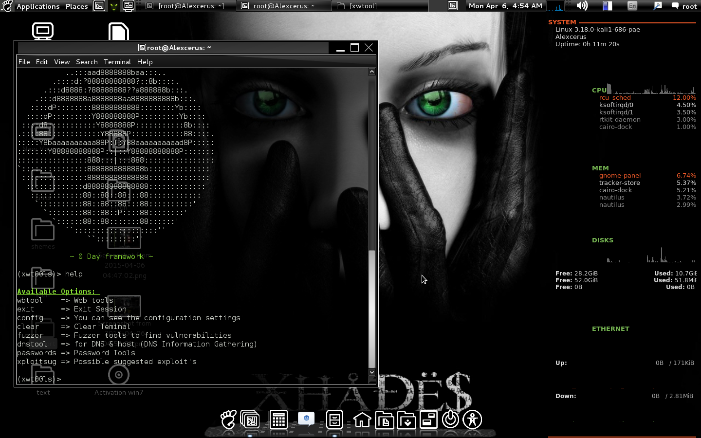Viewport: 701px width, 438px height.
Task: Open the terminal's Search menu
Action: (87, 62)
